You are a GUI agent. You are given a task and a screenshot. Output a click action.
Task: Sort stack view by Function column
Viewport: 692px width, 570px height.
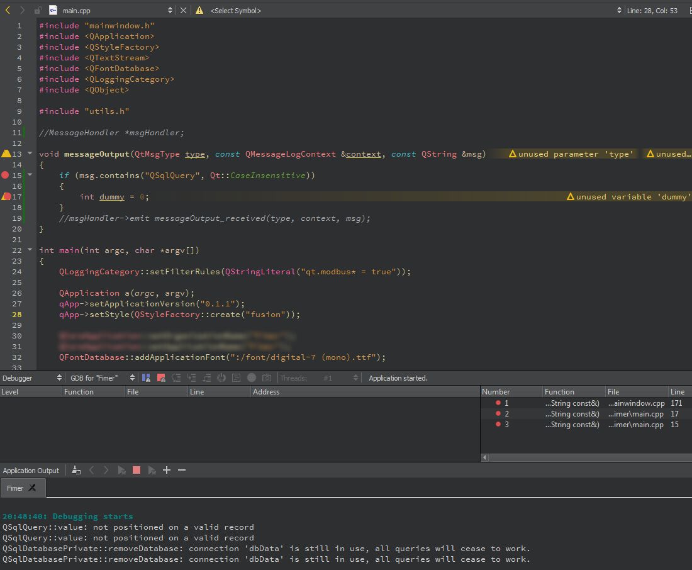click(x=94, y=391)
